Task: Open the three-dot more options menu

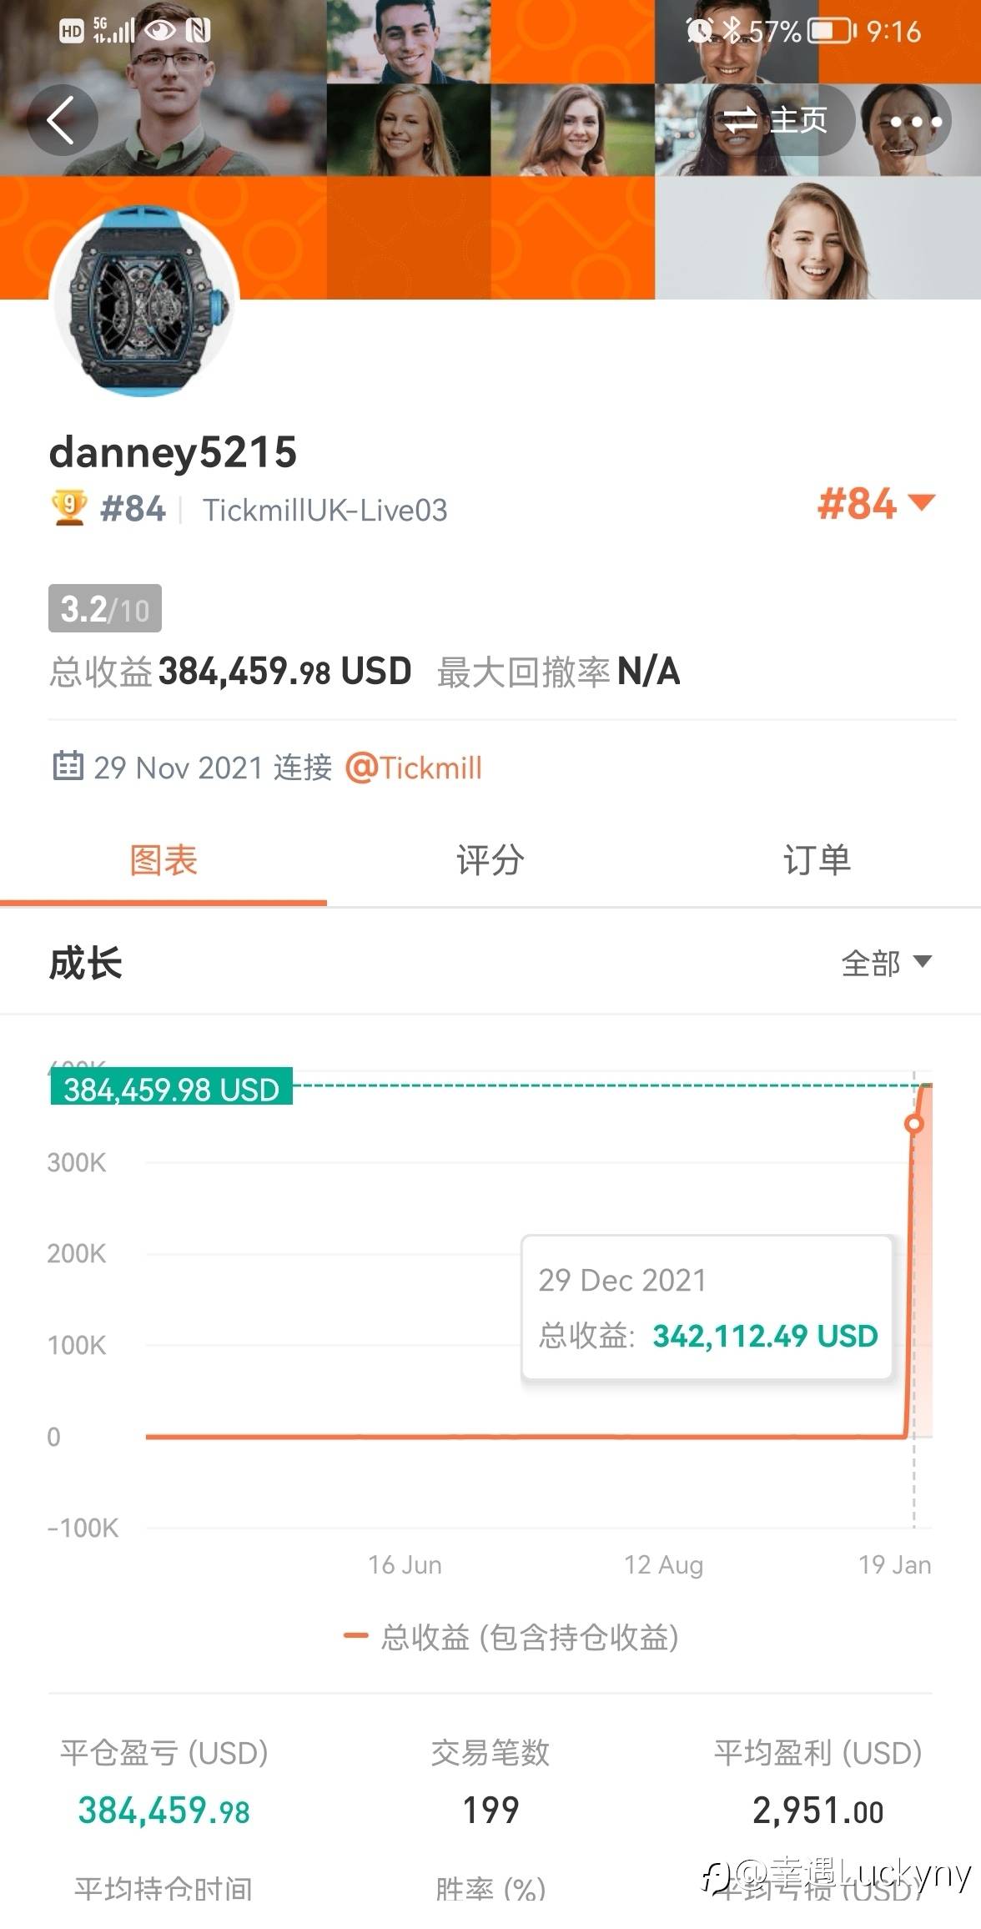Action: point(914,121)
